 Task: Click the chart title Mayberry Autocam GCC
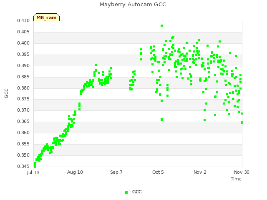pos(133,5)
